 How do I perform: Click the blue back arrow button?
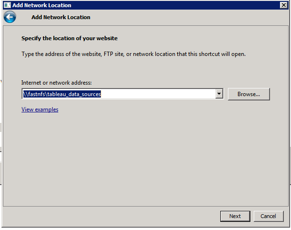[10, 17]
